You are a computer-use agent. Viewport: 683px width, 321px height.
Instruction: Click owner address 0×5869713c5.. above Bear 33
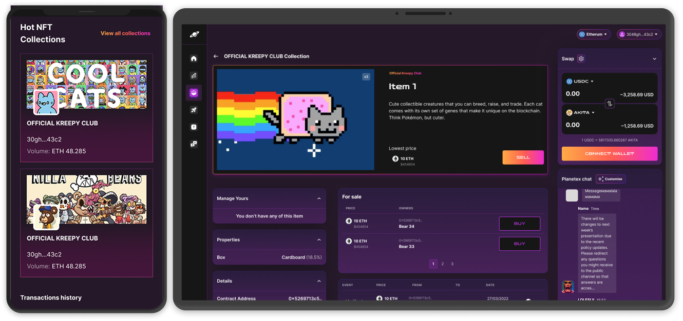point(410,240)
